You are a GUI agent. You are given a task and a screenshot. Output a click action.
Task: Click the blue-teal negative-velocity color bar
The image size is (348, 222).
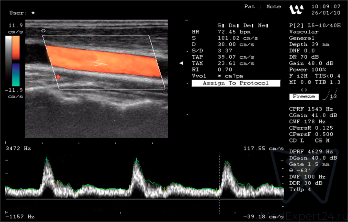click(x=16, y=74)
